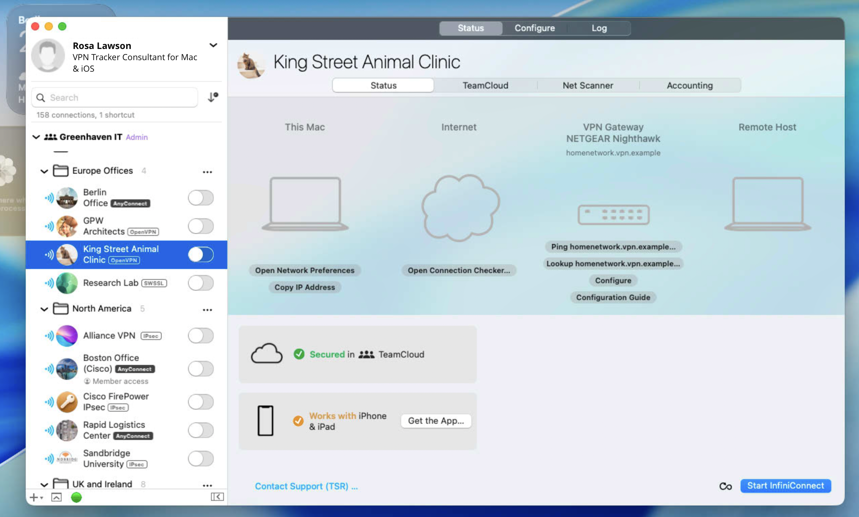Open North America more options menu
The height and width of the screenshot is (517, 859).
pos(207,310)
